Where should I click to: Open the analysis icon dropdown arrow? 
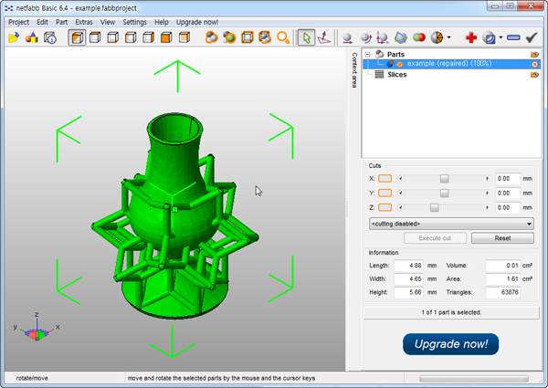448,37
